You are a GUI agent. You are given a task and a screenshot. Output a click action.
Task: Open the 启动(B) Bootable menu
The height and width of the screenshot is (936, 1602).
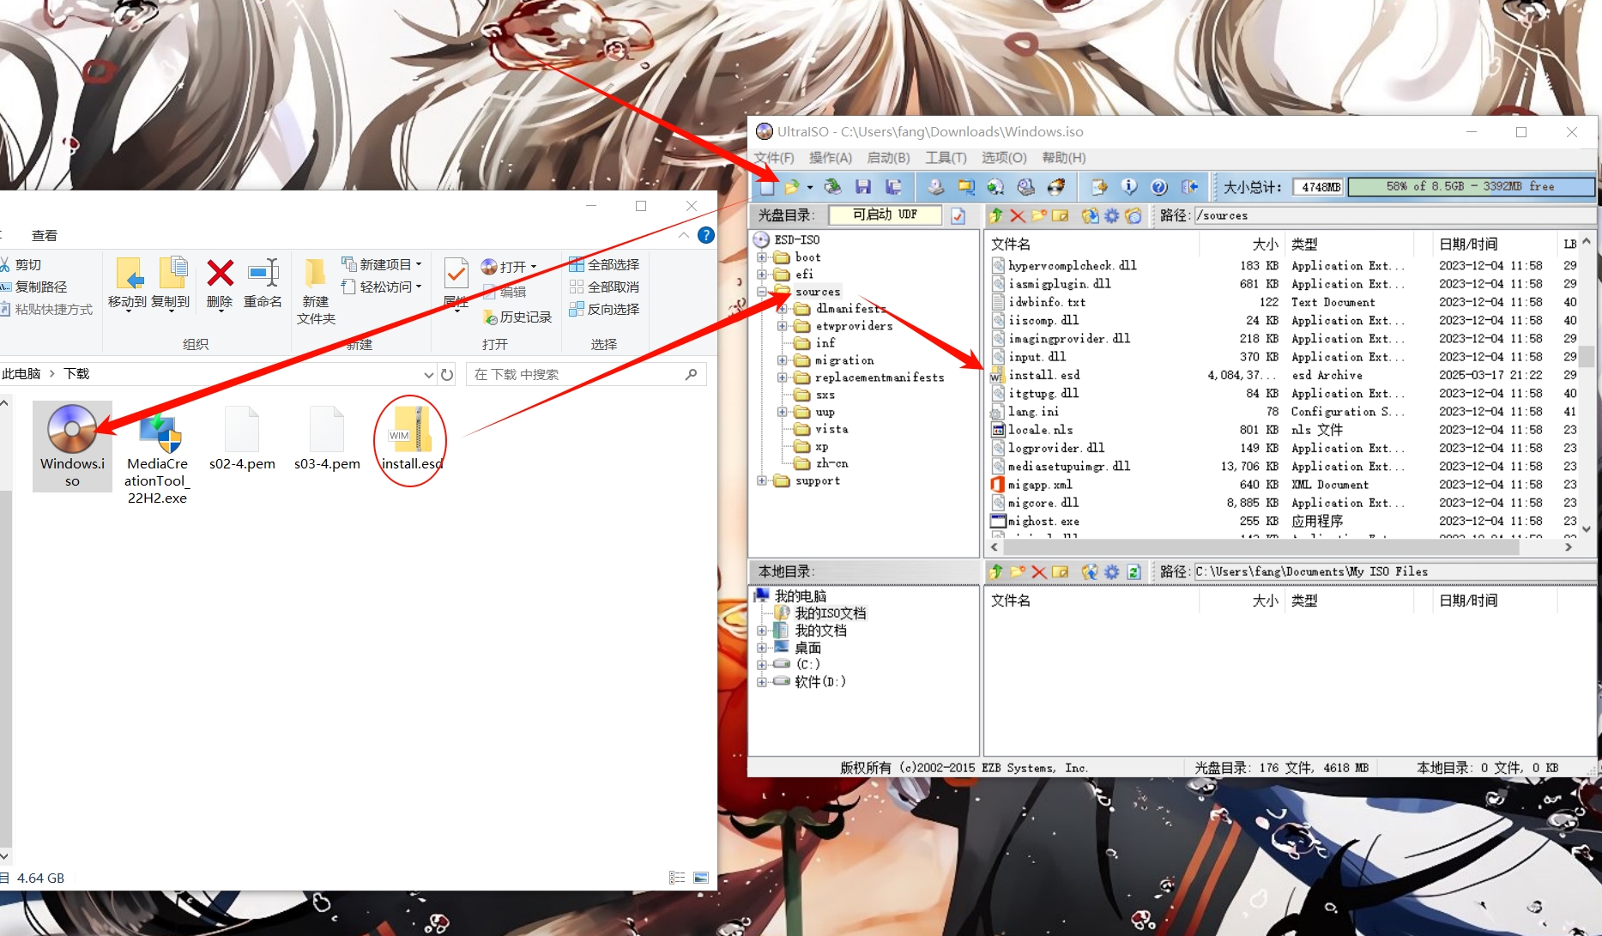(x=888, y=158)
